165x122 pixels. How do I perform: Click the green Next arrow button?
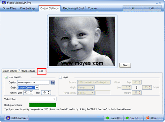133,118
